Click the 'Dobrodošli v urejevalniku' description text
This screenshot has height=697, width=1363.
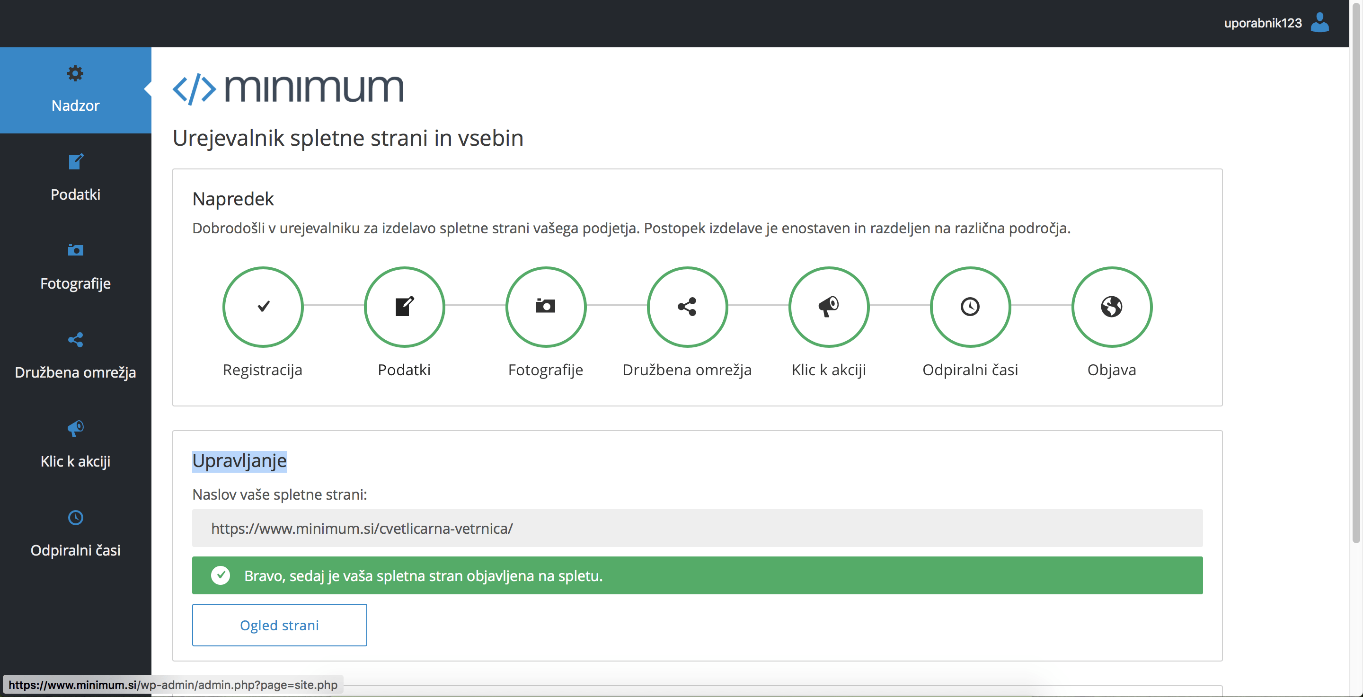tap(631, 229)
